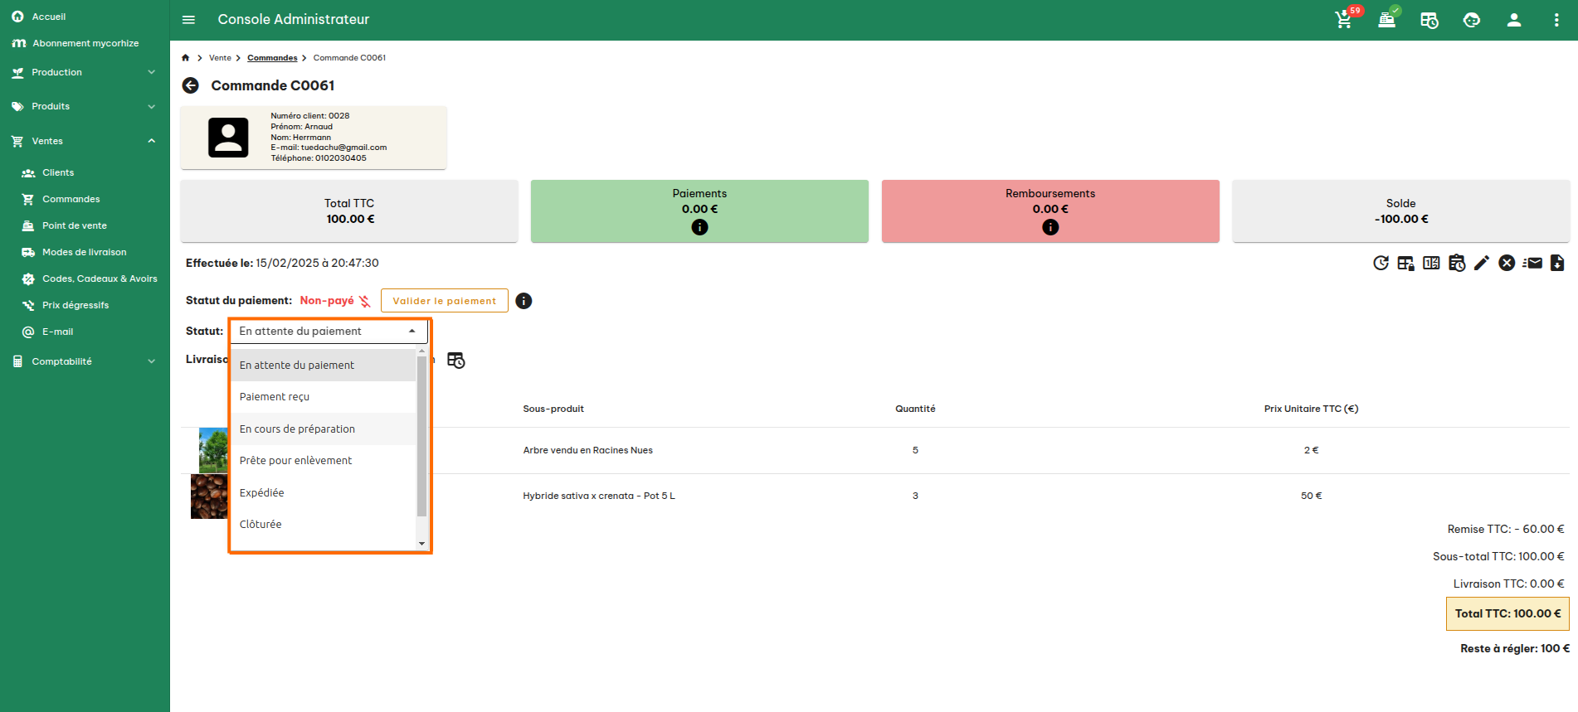Screen dimensions: 1578x712
Task: Open Abonnement mycorhize in sidebar
Action: (x=85, y=43)
